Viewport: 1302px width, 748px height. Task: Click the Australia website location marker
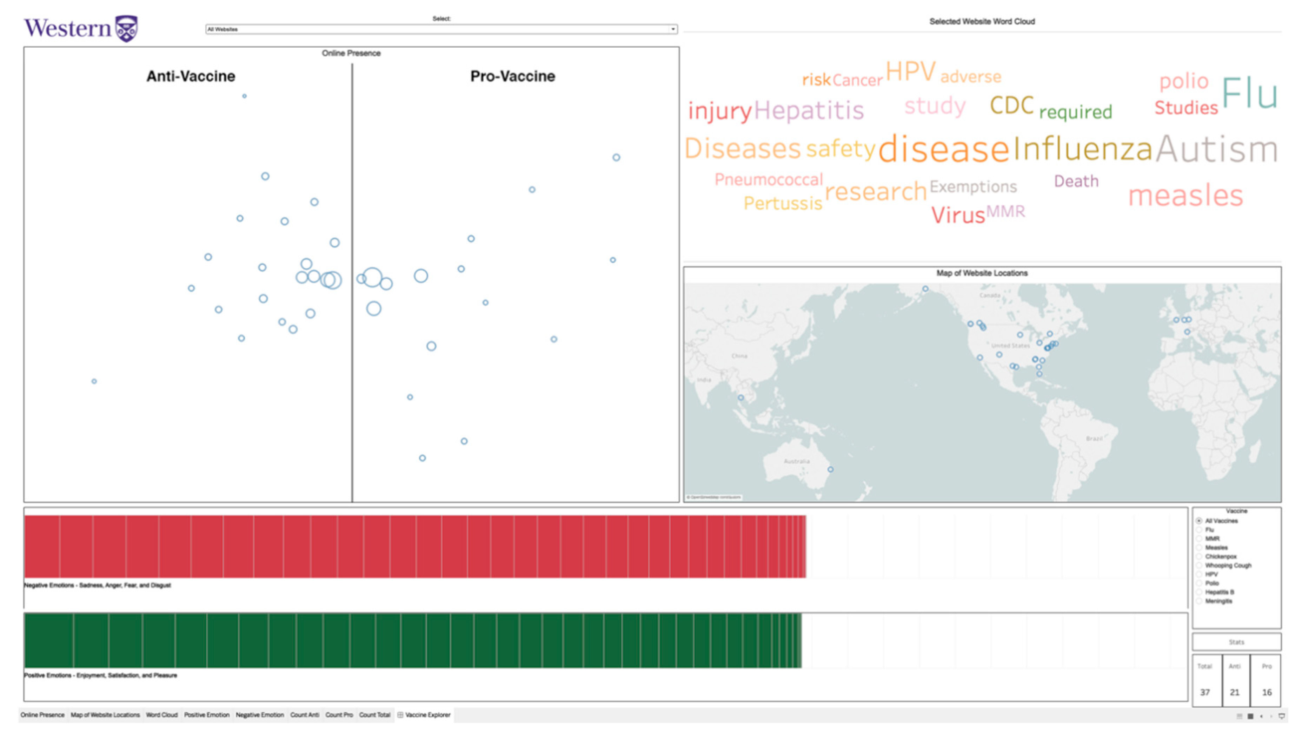[x=830, y=470]
